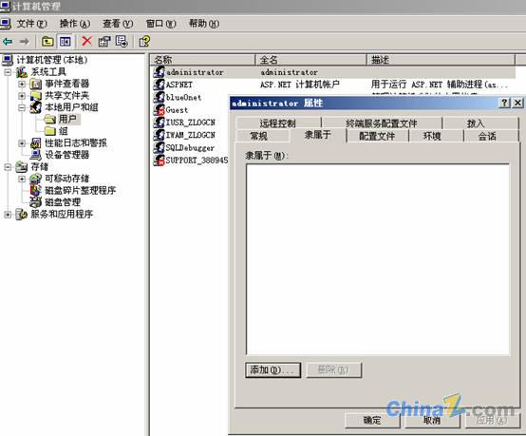
Task: Open Properties toolbar icon
Action: [x=104, y=42]
